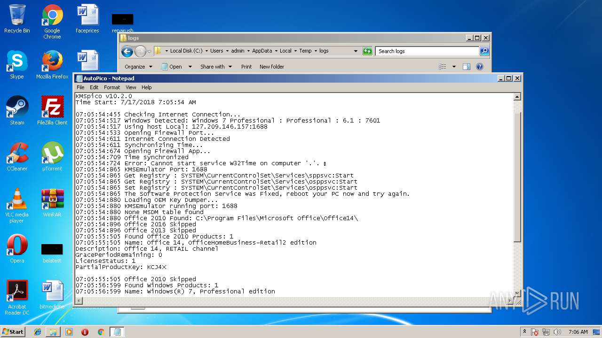Expand the Open button dropdown arrow
This screenshot has height=338, width=602.
point(190,67)
